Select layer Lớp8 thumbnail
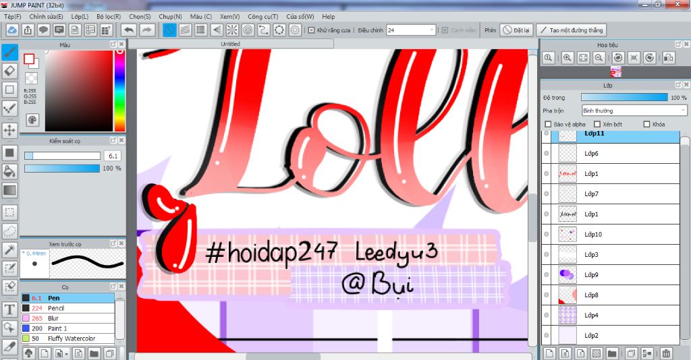Screen dimensions: 691x360 (x=567, y=295)
